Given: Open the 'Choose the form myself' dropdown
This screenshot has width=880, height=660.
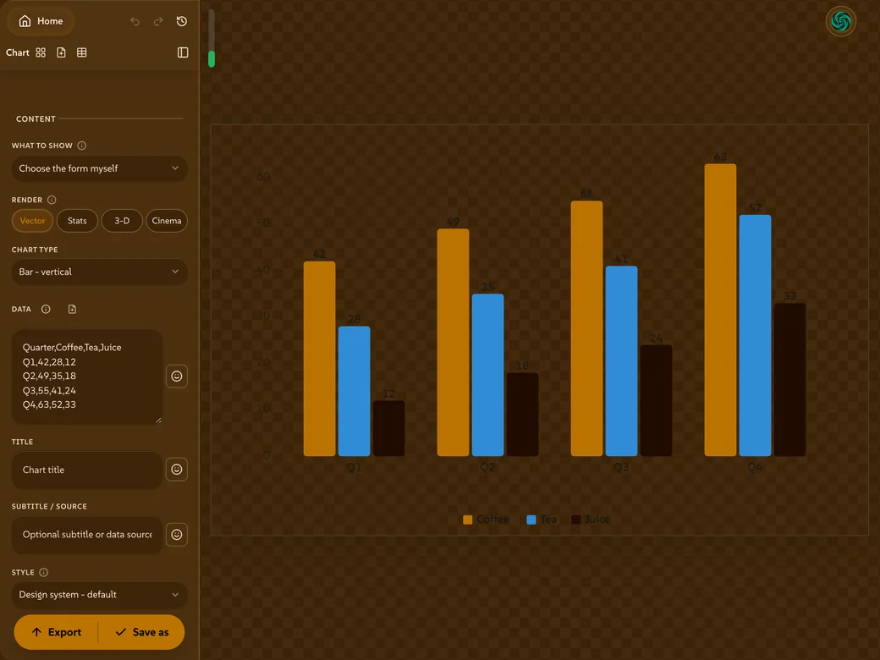Looking at the screenshot, I should [x=99, y=168].
